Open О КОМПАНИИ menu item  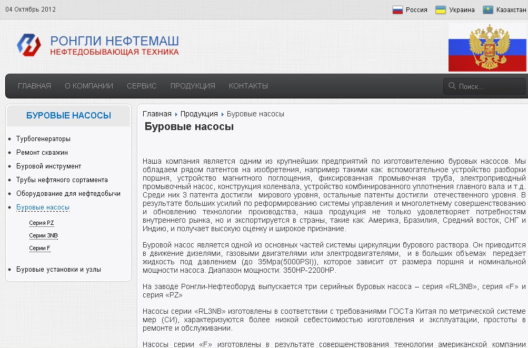(89, 86)
